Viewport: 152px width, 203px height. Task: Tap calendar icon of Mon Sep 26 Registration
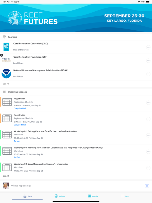coord(7,118)
